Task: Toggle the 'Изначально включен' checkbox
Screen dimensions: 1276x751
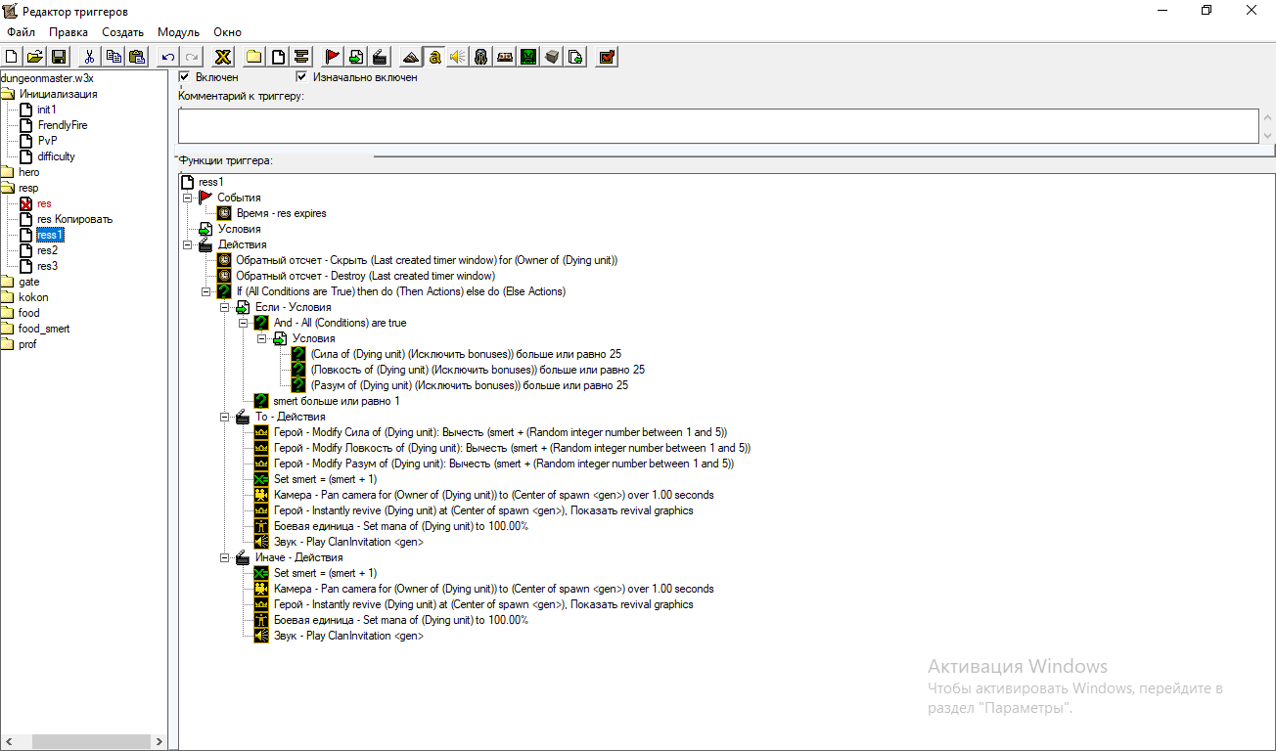Action: [301, 76]
